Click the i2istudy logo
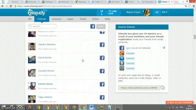The image size is (196, 110). click(36, 13)
